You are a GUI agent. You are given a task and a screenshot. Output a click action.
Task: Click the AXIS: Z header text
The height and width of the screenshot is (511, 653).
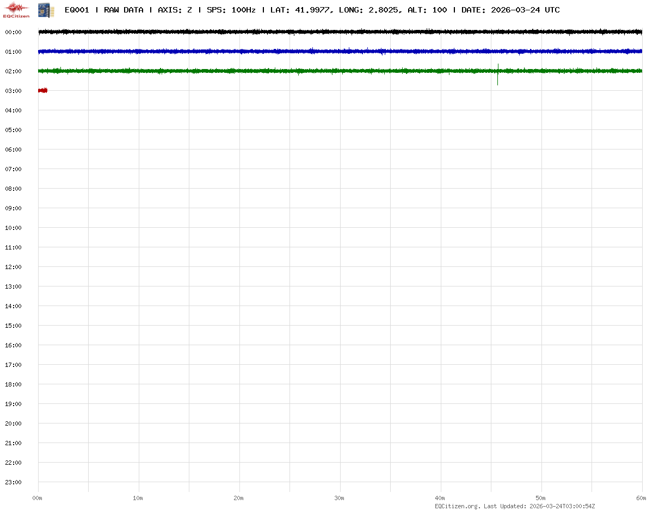(x=175, y=10)
